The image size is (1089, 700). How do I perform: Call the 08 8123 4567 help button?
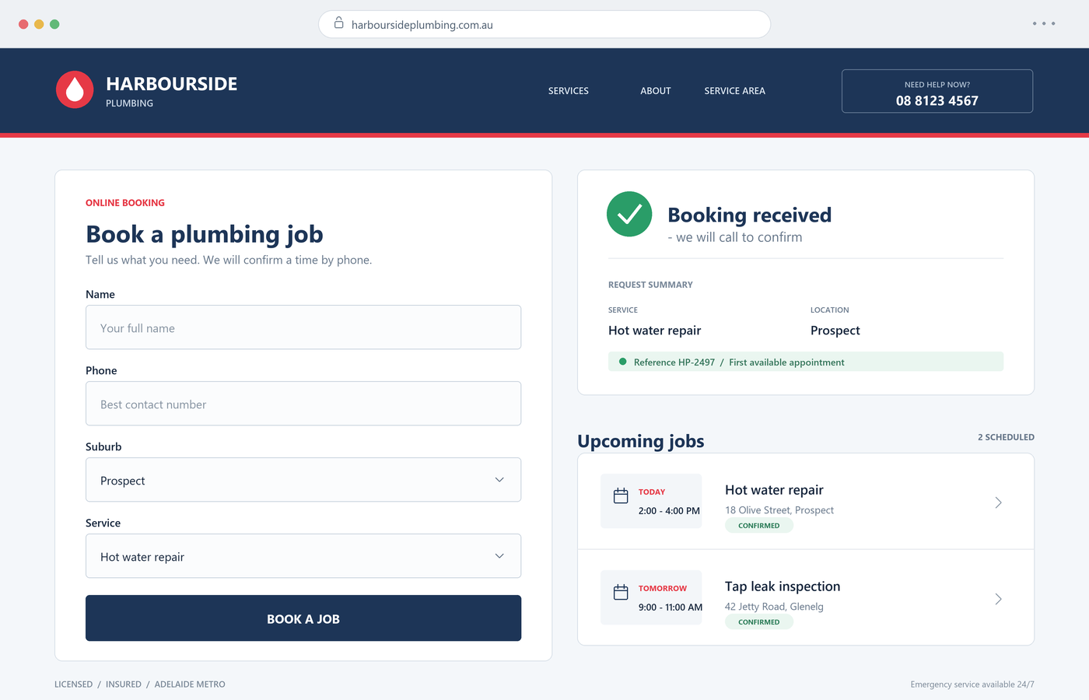(x=937, y=91)
